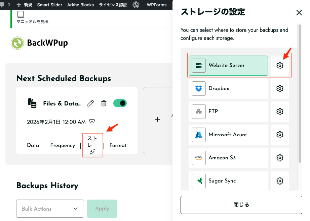Screen dimensions: 310x221
Task: Open Dropbox storage settings gear
Action: [x=280, y=89]
